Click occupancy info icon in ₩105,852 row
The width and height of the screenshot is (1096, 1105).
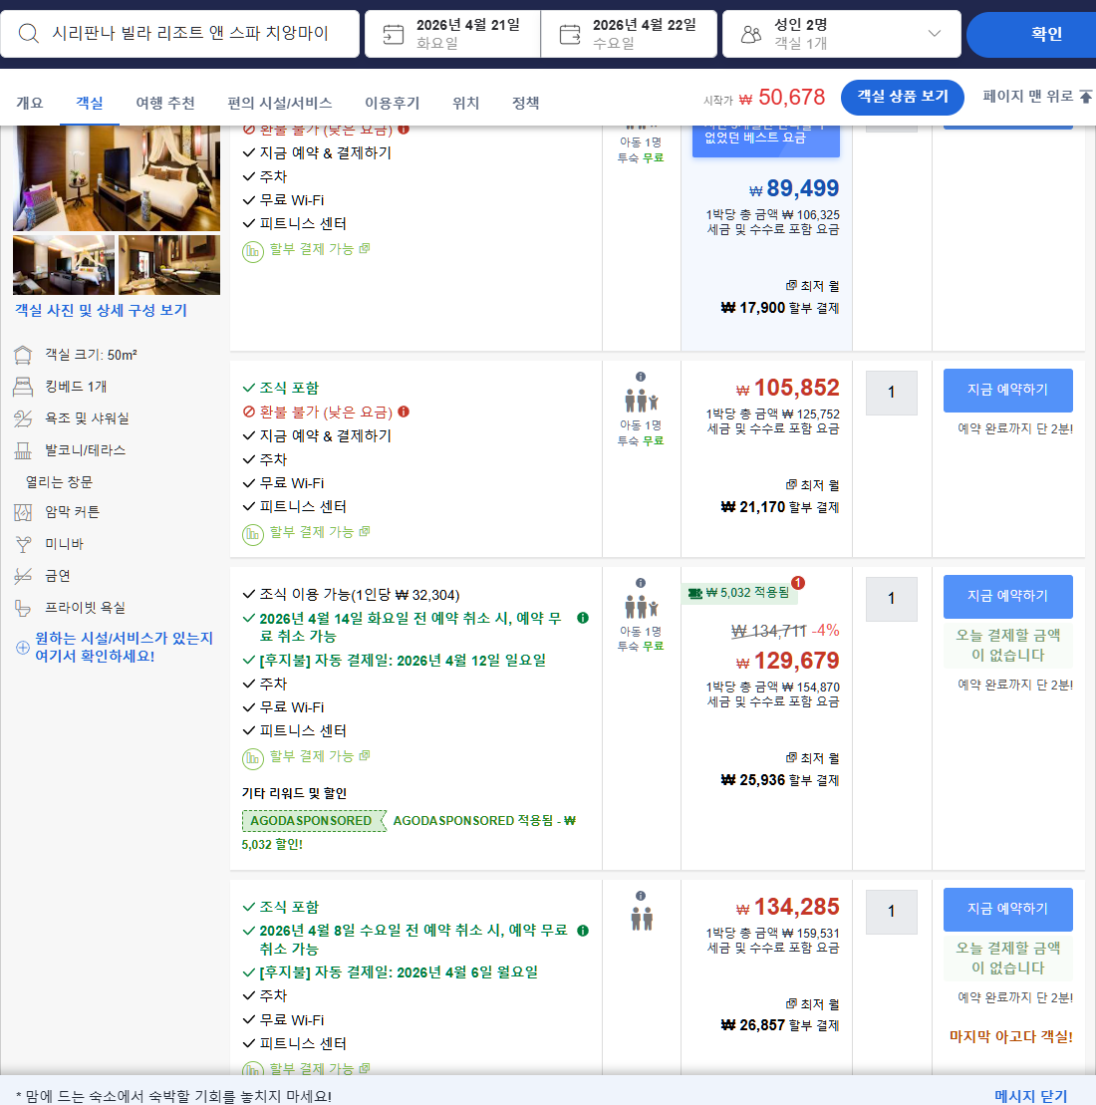pyautogui.click(x=640, y=377)
